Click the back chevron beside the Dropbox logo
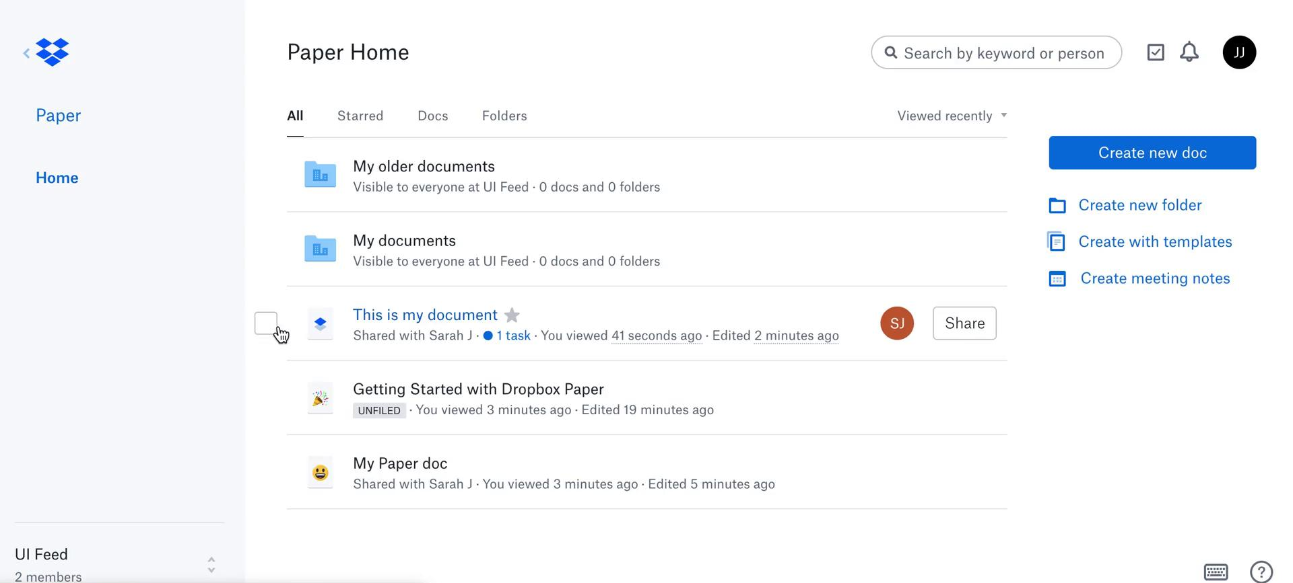Image resolution: width=1293 pixels, height=583 pixels. 26,52
